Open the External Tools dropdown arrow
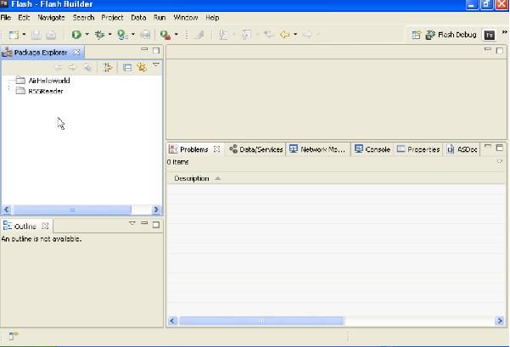The height and width of the screenshot is (347, 510). (x=176, y=34)
